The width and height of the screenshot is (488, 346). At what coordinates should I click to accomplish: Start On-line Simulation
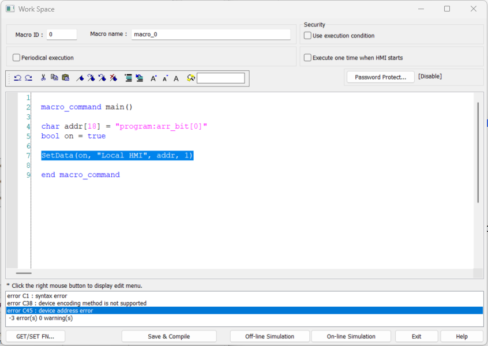(351, 336)
